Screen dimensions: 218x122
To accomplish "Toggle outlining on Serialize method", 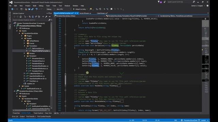I will click(65, 45).
